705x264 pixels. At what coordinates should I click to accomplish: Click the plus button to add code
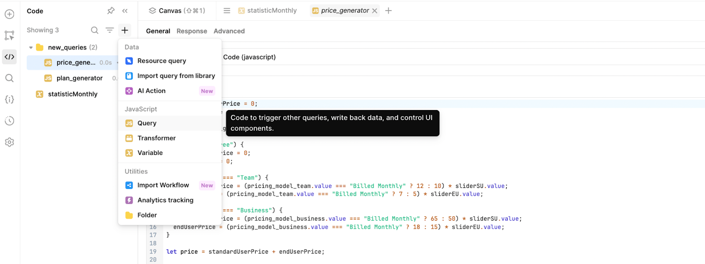click(125, 30)
